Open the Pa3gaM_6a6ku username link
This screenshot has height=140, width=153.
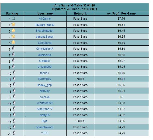(x=44, y=25)
